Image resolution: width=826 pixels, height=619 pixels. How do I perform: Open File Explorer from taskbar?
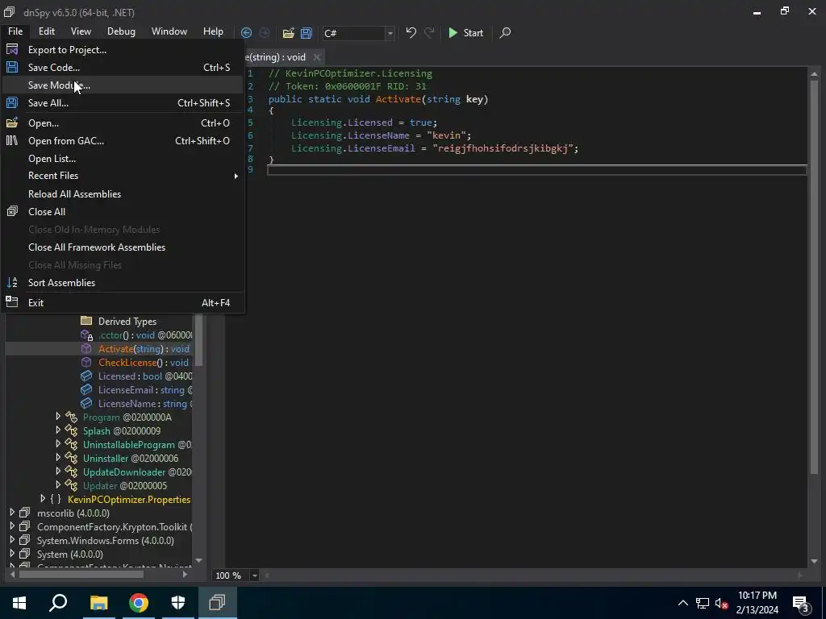click(98, 603)
